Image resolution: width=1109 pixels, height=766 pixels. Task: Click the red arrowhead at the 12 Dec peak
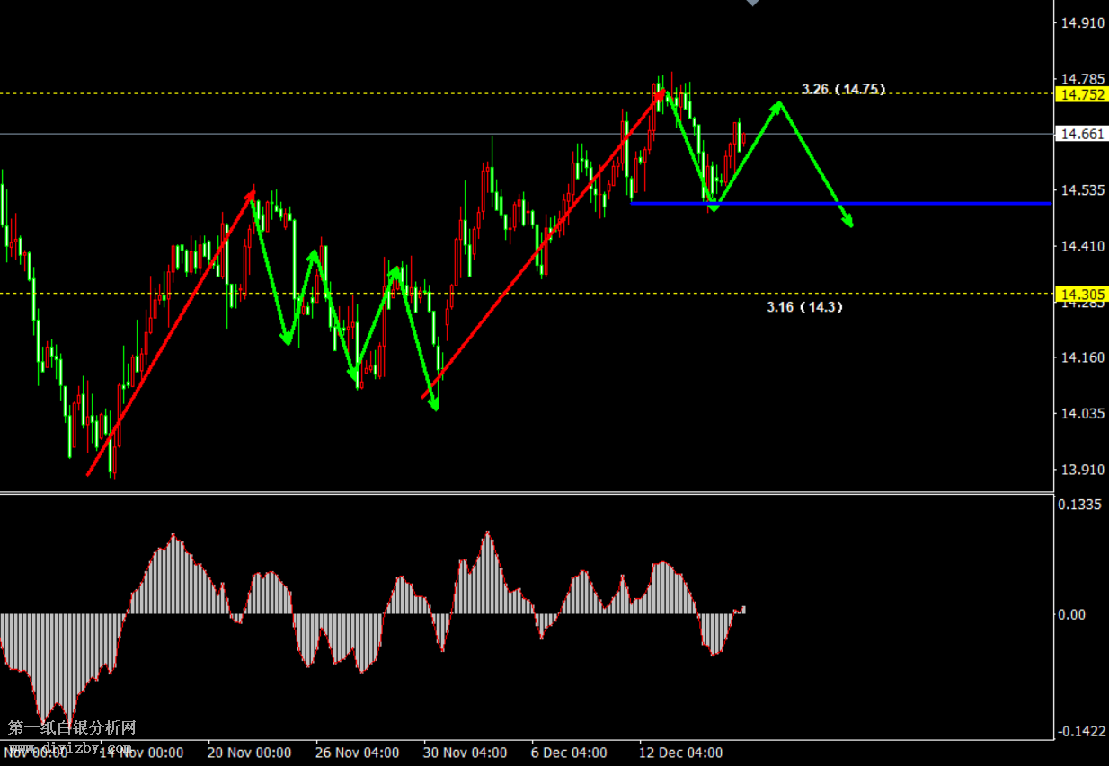pyautogui.click(x=661, y=92)
